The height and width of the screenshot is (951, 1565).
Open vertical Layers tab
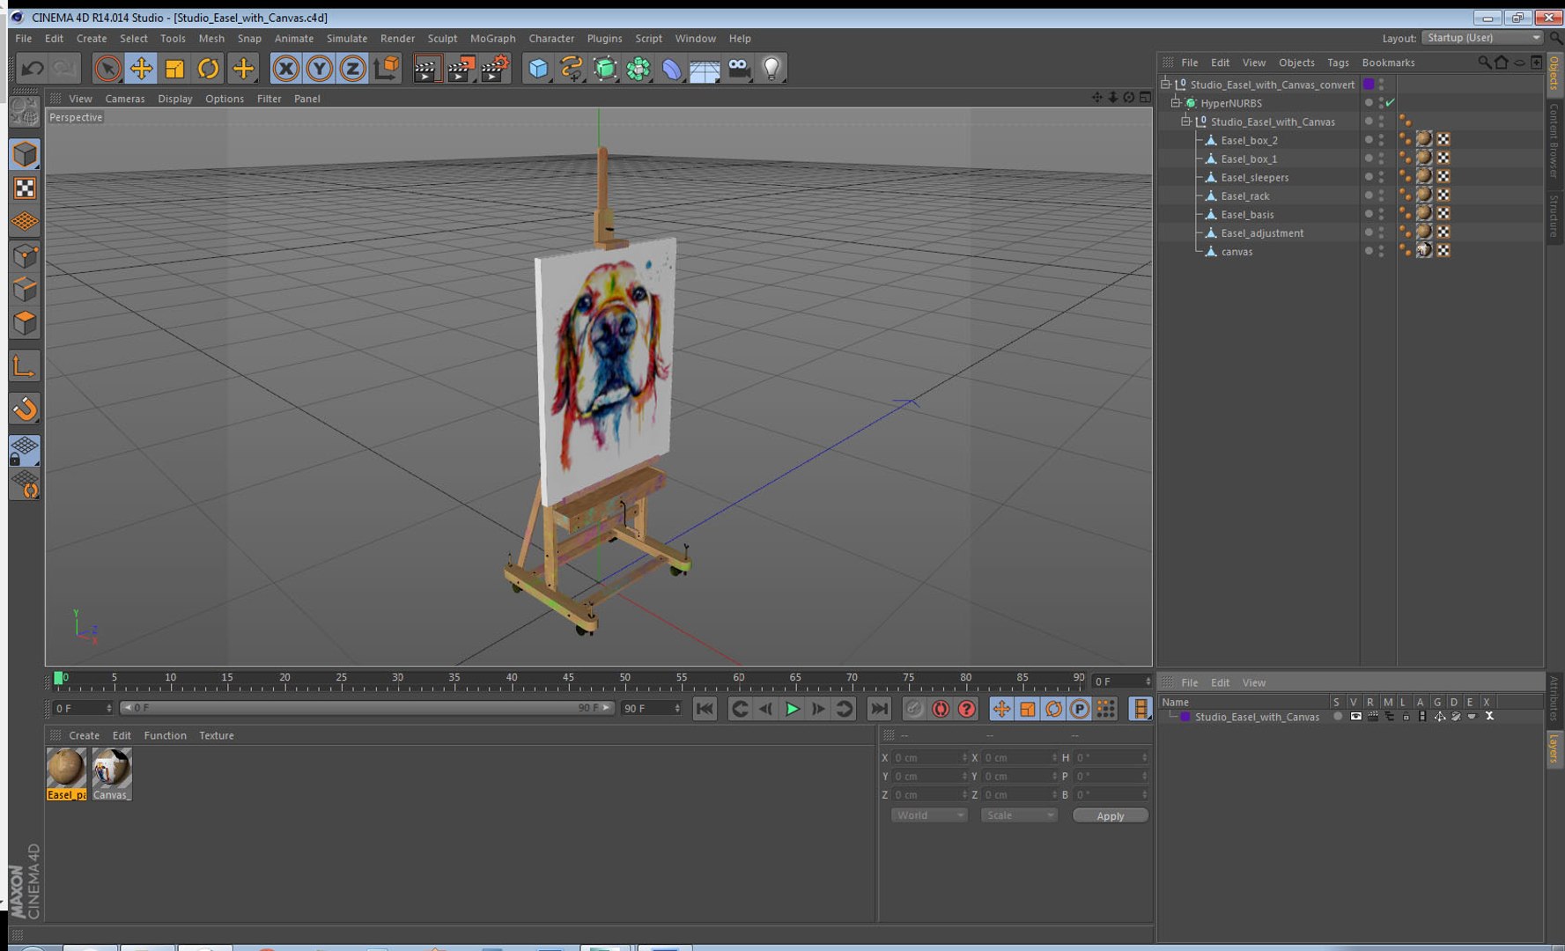[1554, 748]
